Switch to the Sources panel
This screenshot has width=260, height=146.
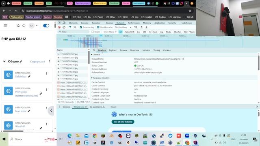(109, 23)
